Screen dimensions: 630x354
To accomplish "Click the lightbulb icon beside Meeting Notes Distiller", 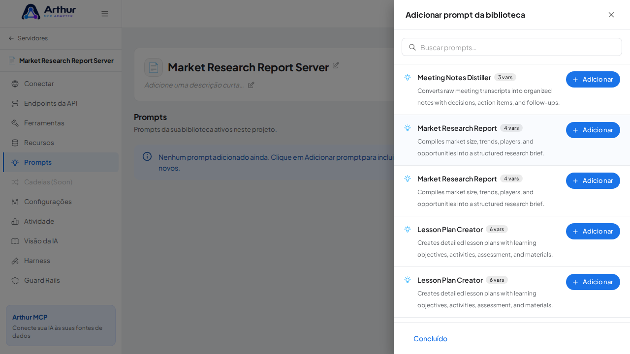I will click(x=408, y=77).
